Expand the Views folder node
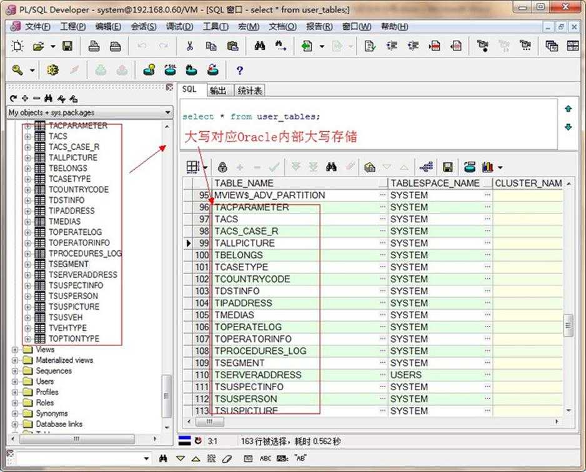The image size is (586, 472). (14, 350)
